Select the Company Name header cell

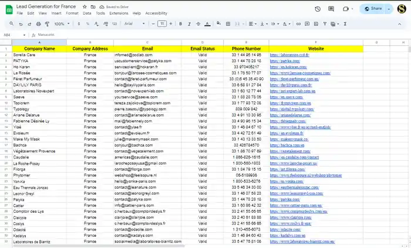point(39,49)
